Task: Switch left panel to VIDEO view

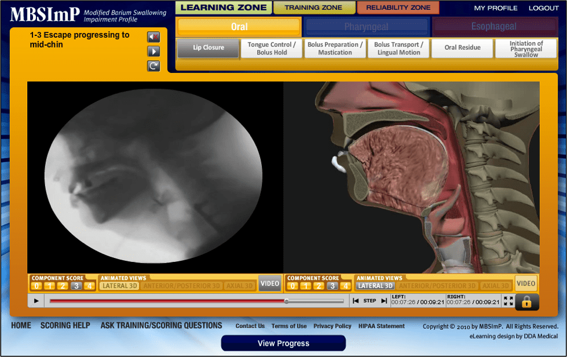Action: [x=269, y=283]
